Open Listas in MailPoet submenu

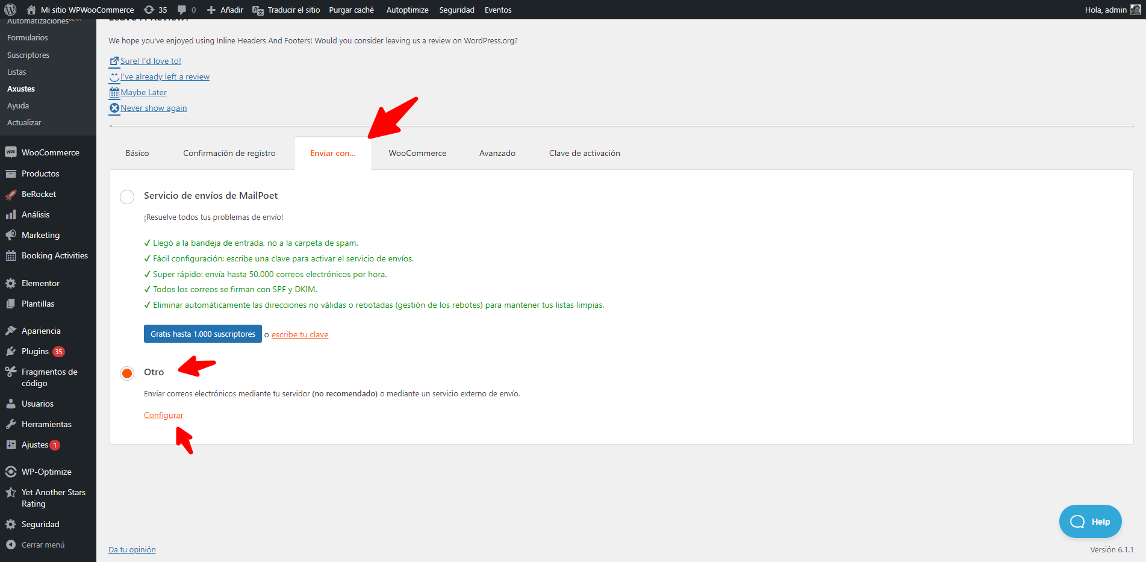[x=17, y=72]
